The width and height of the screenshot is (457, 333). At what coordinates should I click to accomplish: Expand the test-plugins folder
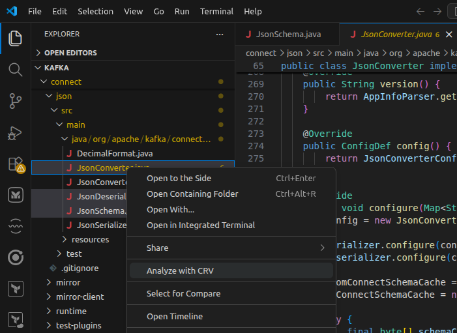pyautogui.click(x=49, y=325)
